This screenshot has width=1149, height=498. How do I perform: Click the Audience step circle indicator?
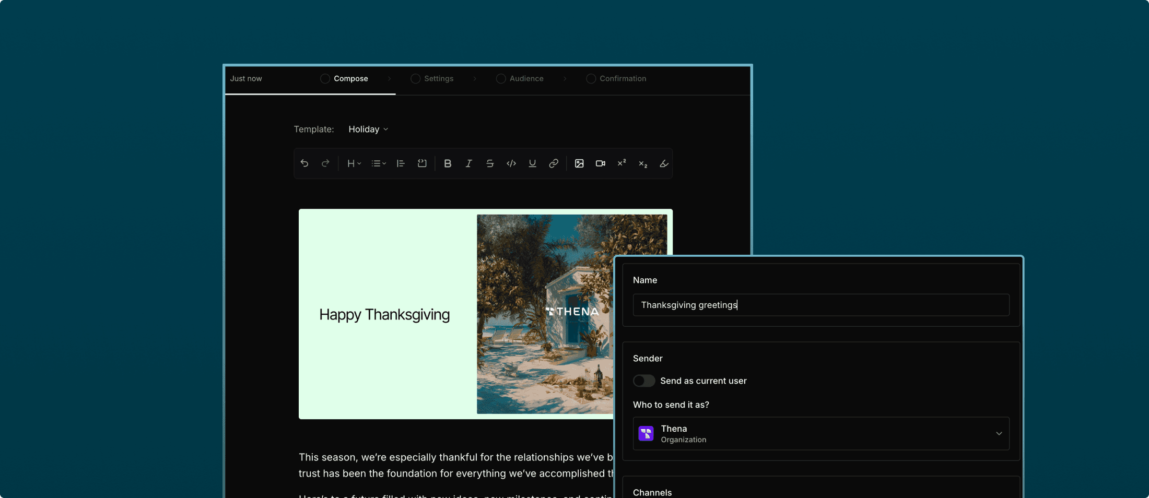pyautogui.click(x=501, y=78)
